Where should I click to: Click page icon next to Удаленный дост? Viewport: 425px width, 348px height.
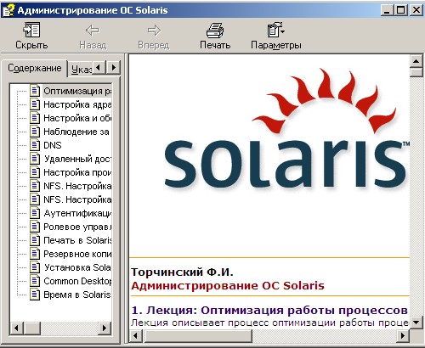35,159
